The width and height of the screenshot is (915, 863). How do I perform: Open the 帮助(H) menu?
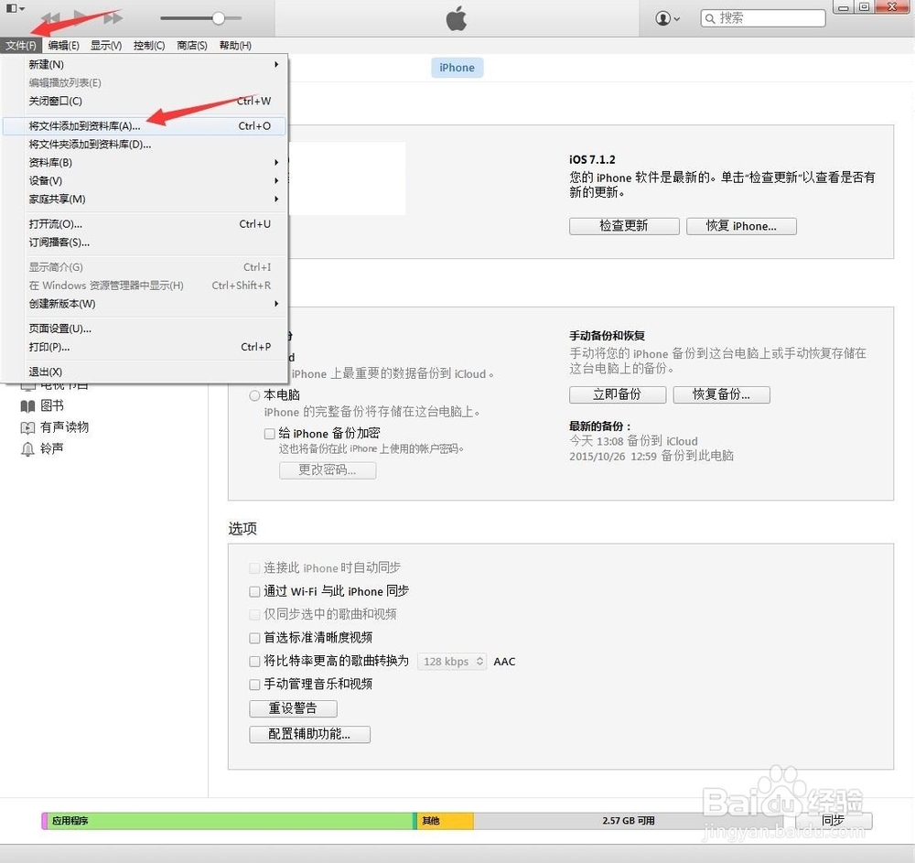coord(235,46)
